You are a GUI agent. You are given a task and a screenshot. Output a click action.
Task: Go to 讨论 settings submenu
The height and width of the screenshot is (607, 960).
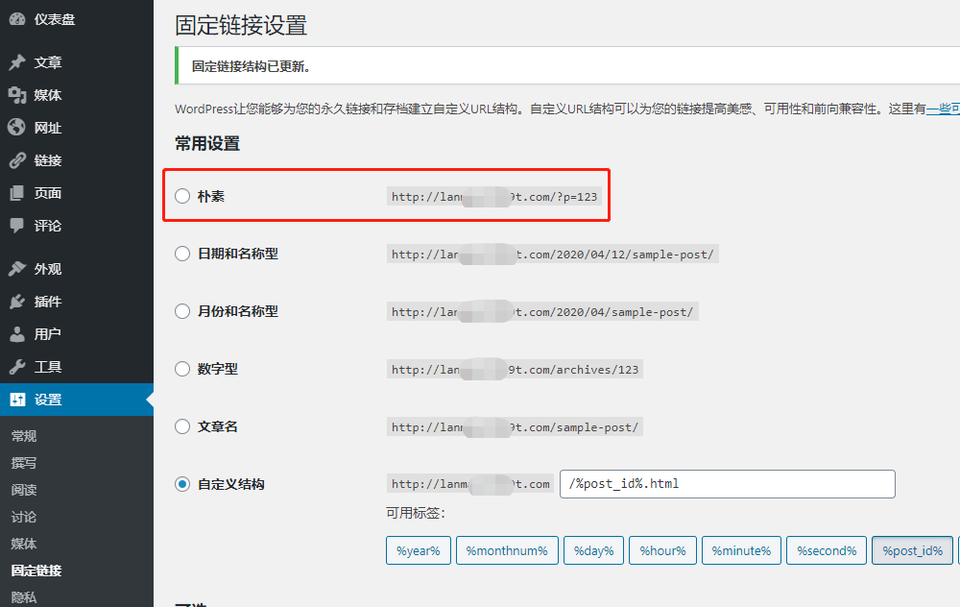pyautogui.click(x=24, y=517)
